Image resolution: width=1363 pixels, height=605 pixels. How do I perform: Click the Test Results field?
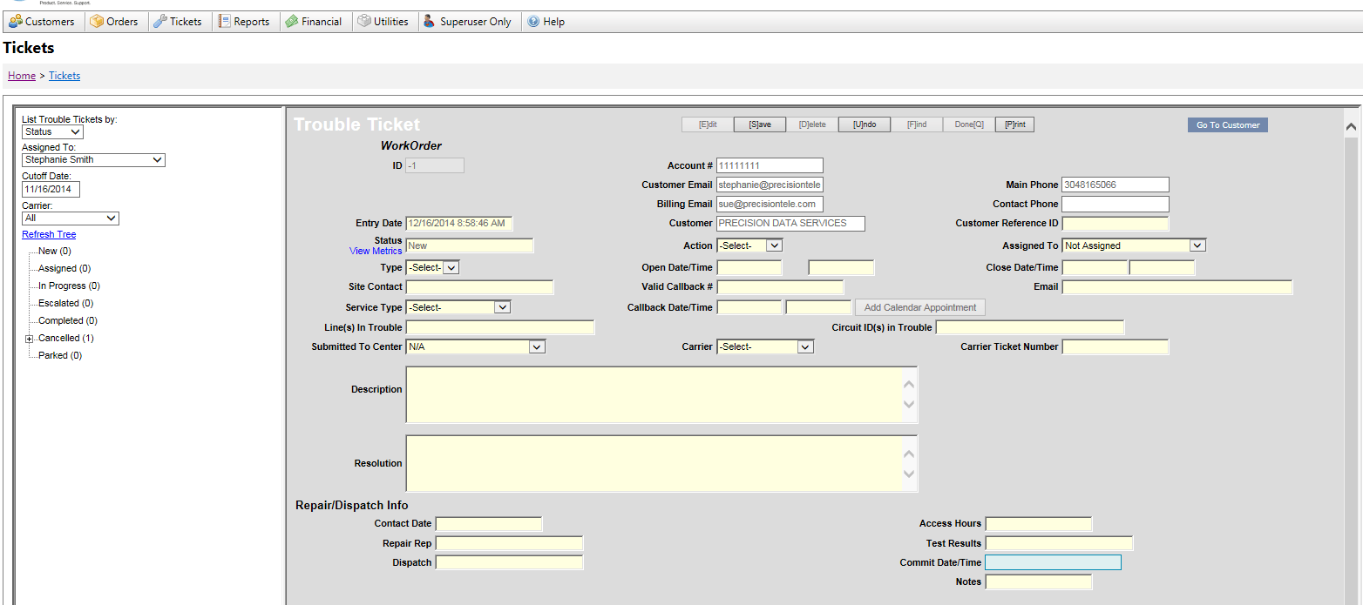[1059, 543]
